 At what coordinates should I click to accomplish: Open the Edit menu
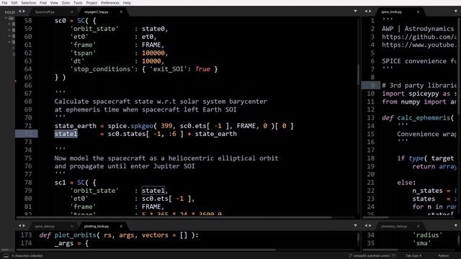14,3
